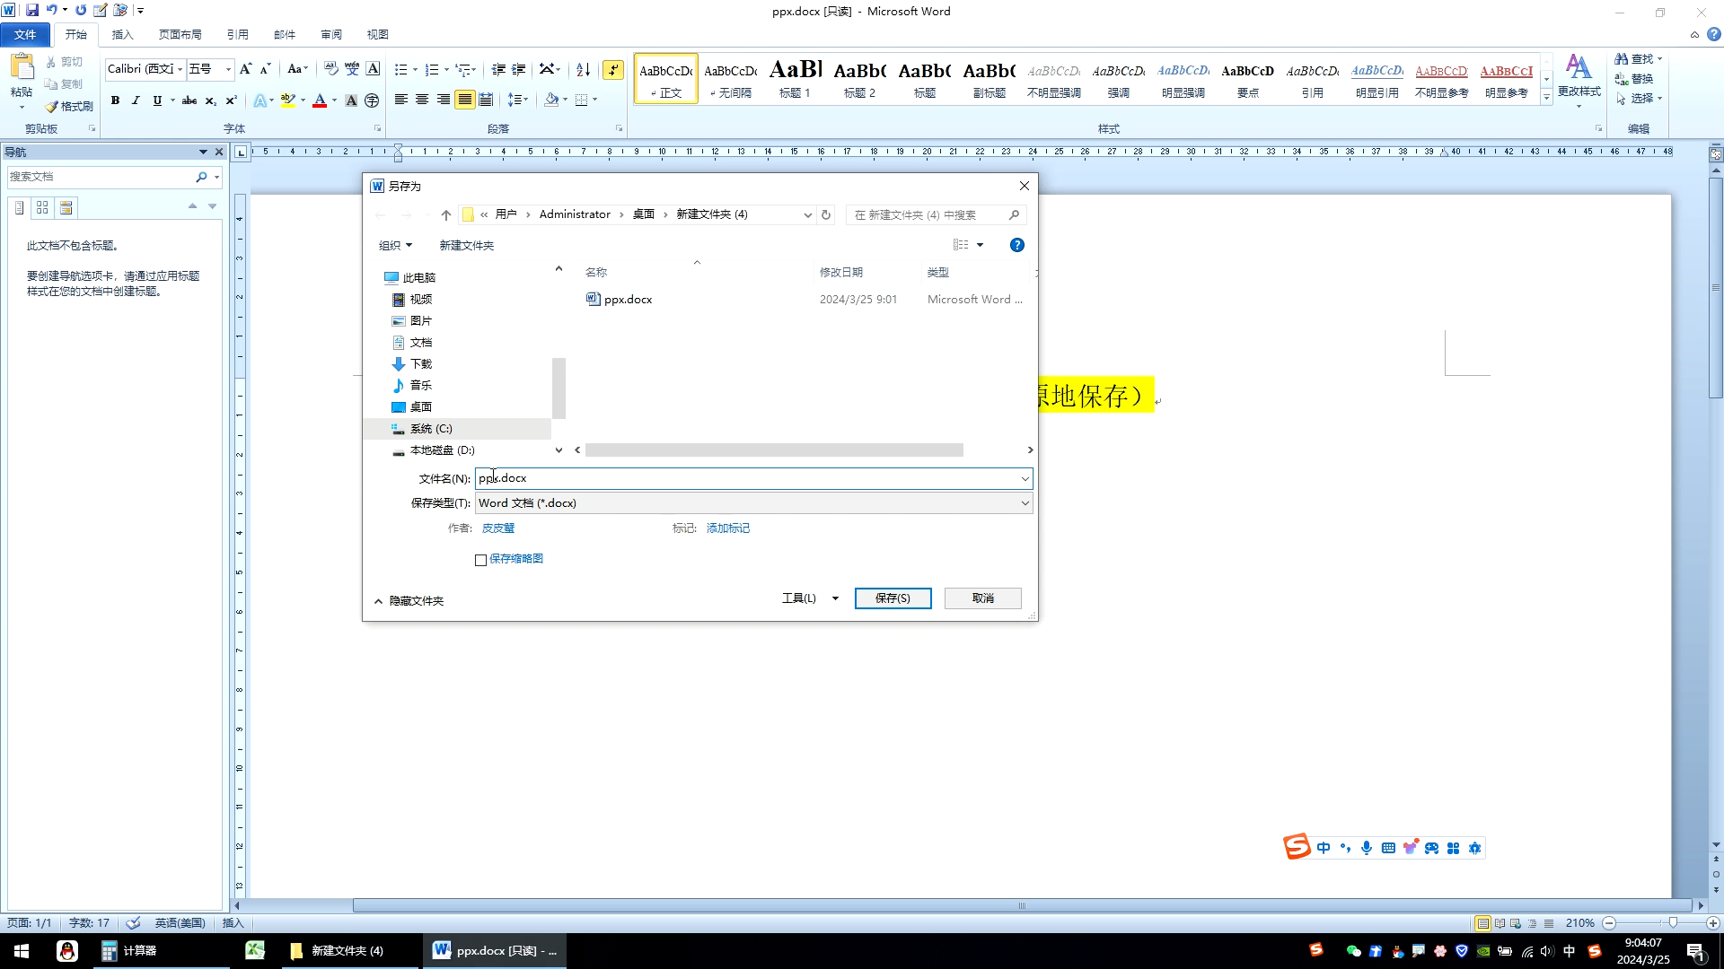Collapse folders using Hide Folders toggle
Screen dimensions: 1724x969
(x=409, y=601)
